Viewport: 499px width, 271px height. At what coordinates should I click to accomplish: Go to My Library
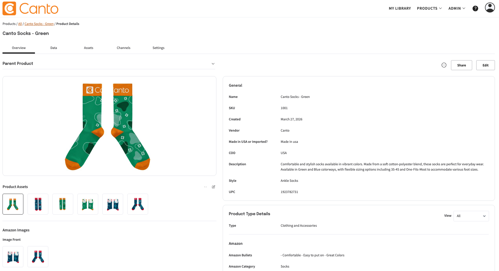(400, 8)
